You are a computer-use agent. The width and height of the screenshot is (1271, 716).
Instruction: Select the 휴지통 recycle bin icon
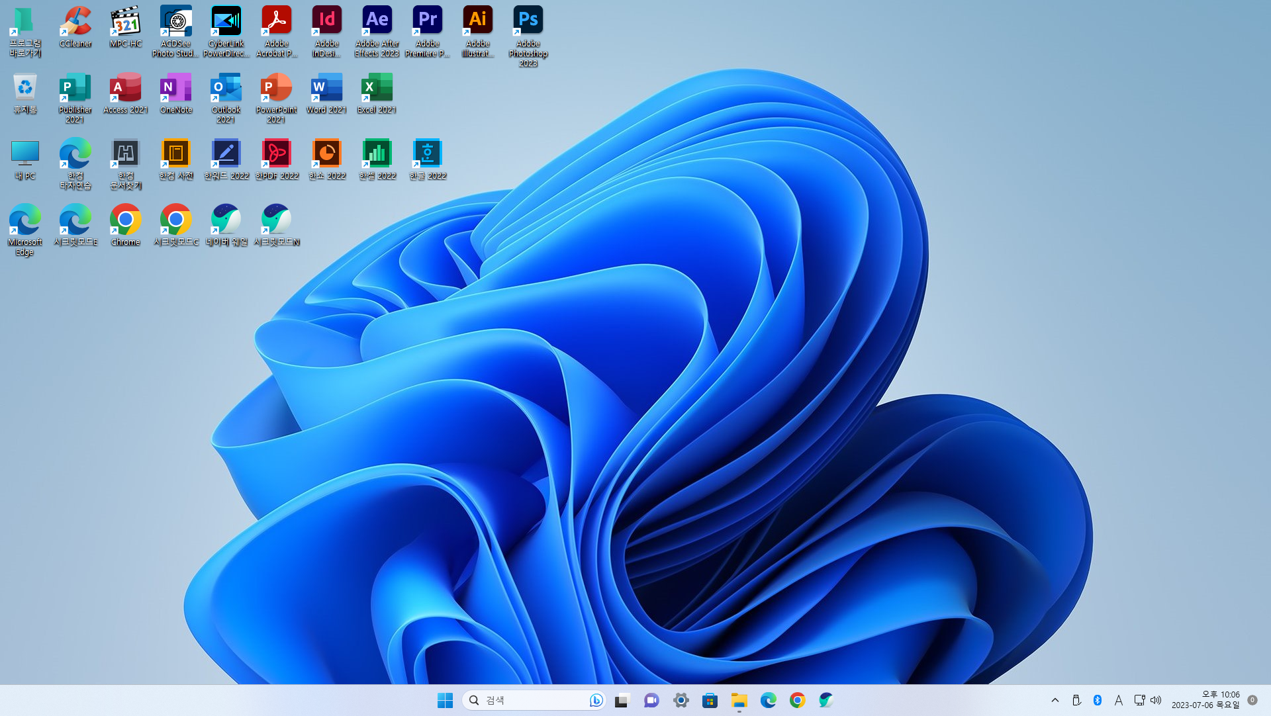(x=25, y=88)
